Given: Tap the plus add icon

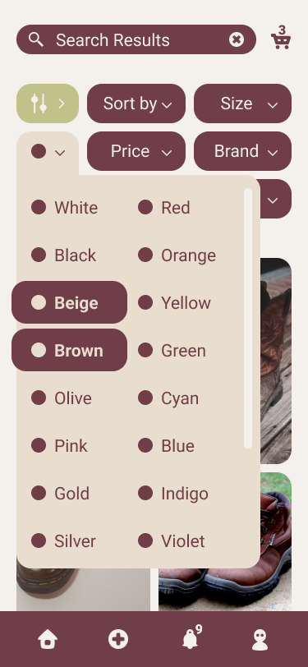Looking at the screenshot, I should 117,639.
